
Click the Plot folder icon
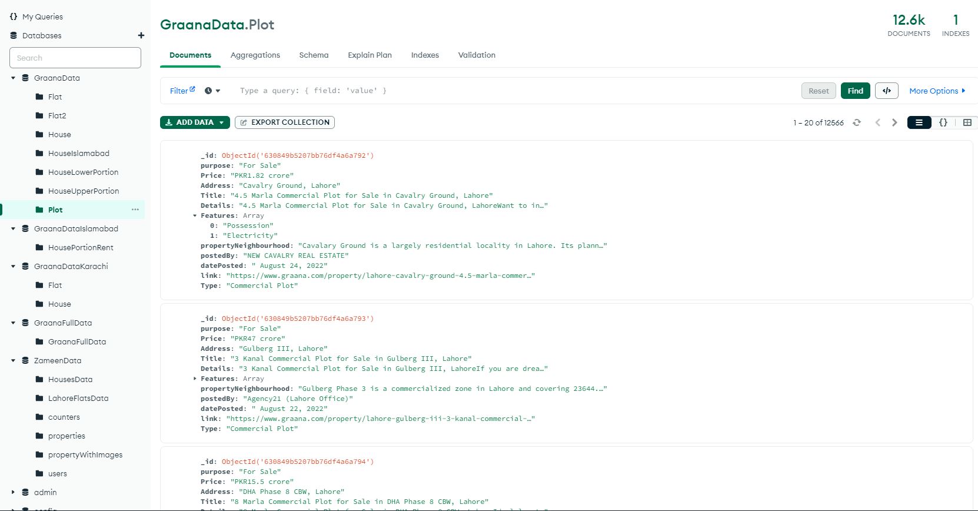(x=39, y=210)
